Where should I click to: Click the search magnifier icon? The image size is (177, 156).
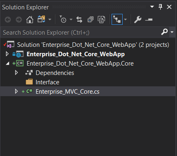click(164, 32)
